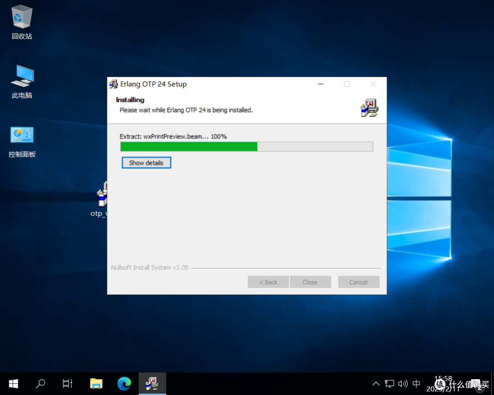This screenshot has height=395, width=494.
Task: Minimize the Erlang OTP 24 Setup window
Action: point(320,84)
